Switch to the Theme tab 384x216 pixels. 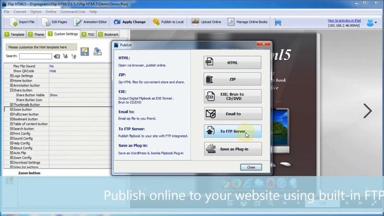coord(36,35)
